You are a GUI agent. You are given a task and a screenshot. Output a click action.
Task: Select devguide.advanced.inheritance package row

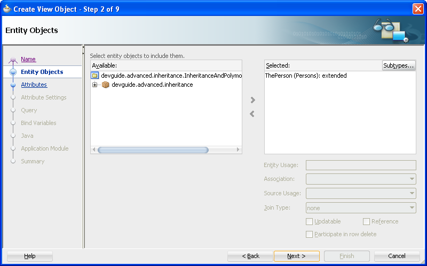click(147, 85)
